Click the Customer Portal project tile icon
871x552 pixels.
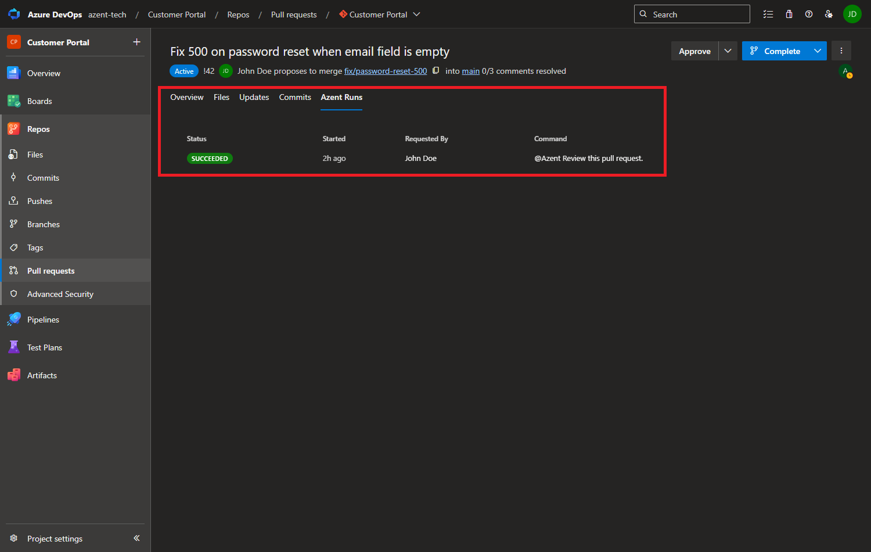(14, 42)
